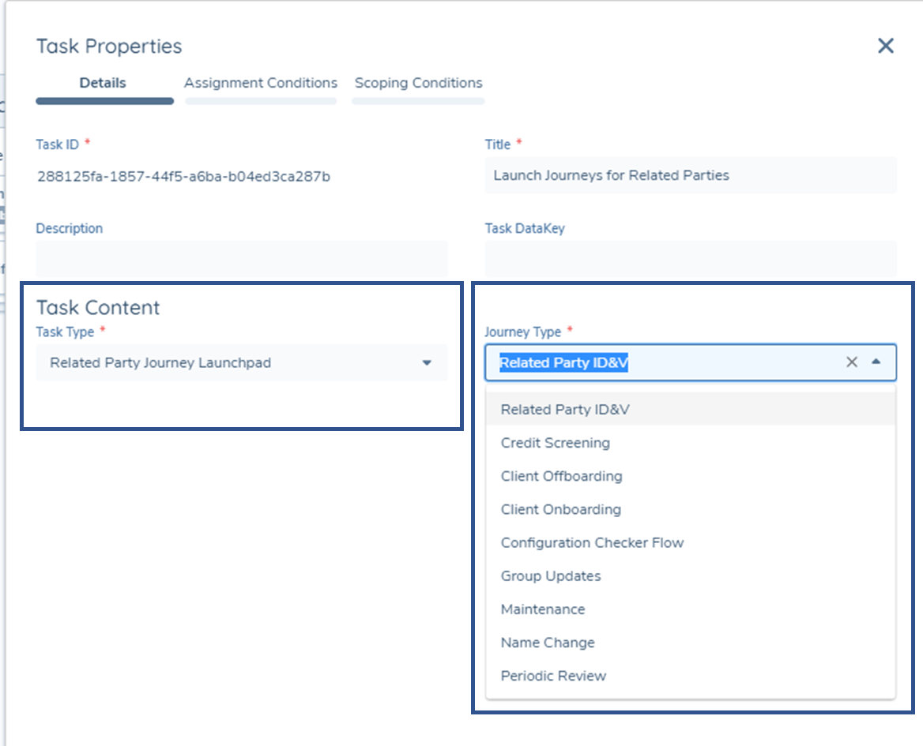This screenshot has width=923, height=746.
Task: Select Configuration Checker Flow option
Action: [x=592, y=542]
